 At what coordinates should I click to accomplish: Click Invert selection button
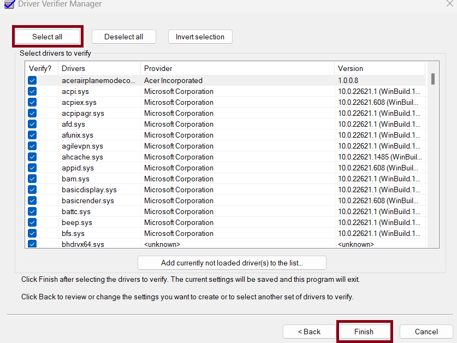pos(200,37)
